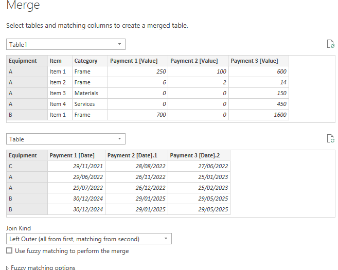Click the date 25/02/2023 cell

[199, 188]
